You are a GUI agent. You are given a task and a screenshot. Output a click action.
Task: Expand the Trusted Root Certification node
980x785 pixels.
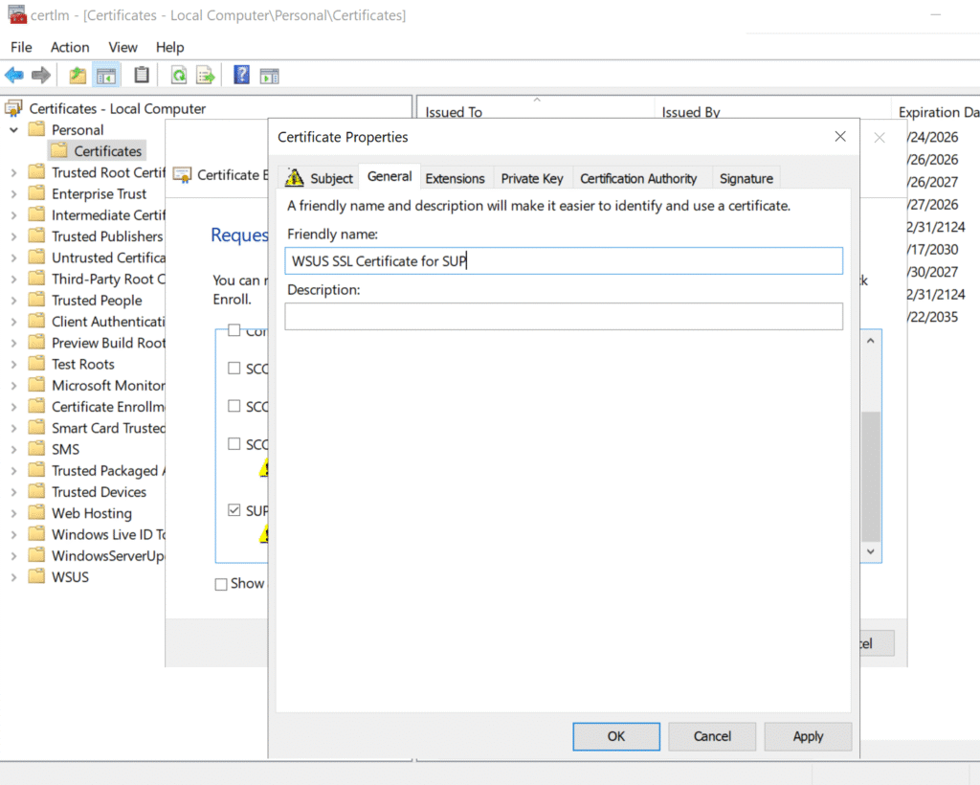[x=13, y=172]
